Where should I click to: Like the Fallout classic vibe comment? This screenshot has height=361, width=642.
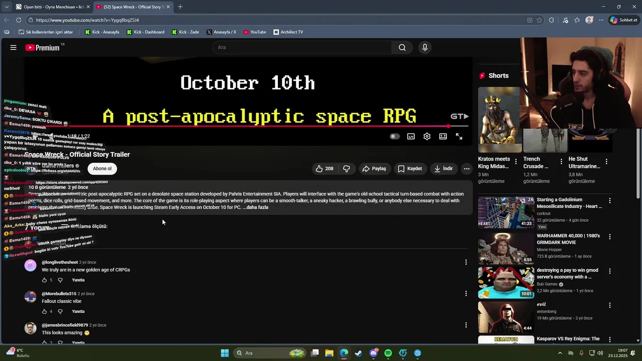(45, 311)
